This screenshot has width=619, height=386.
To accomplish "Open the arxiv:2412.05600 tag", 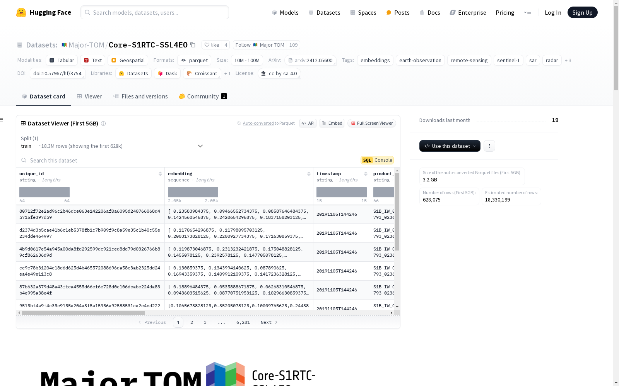I will (x=310, y=60).
